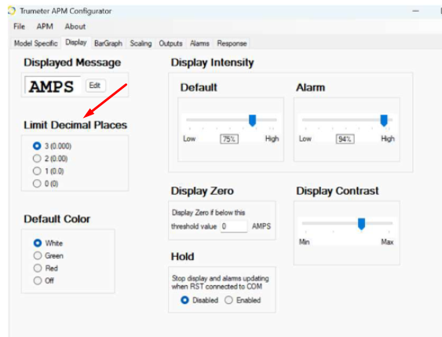
Task: Click the Display Zero threshold value field
Action: 234,226
